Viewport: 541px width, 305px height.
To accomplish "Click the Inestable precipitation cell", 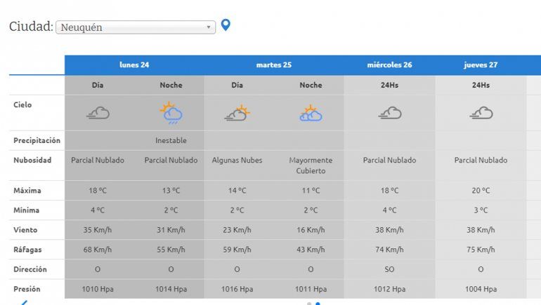I will click(171, 140).
